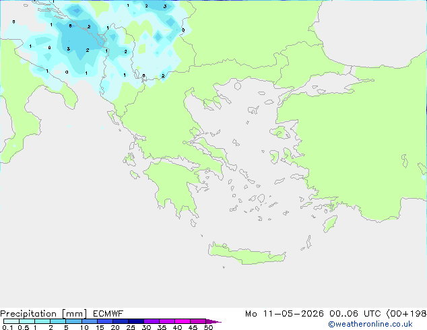Viewport: 427px width, 330px height.
Task: Select the 35–40 mm legend swatch
Action: (166, 321)
